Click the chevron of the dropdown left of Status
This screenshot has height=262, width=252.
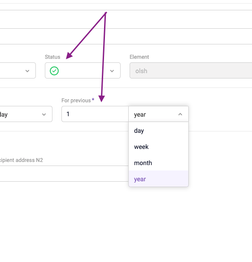[x=27, y=71]
